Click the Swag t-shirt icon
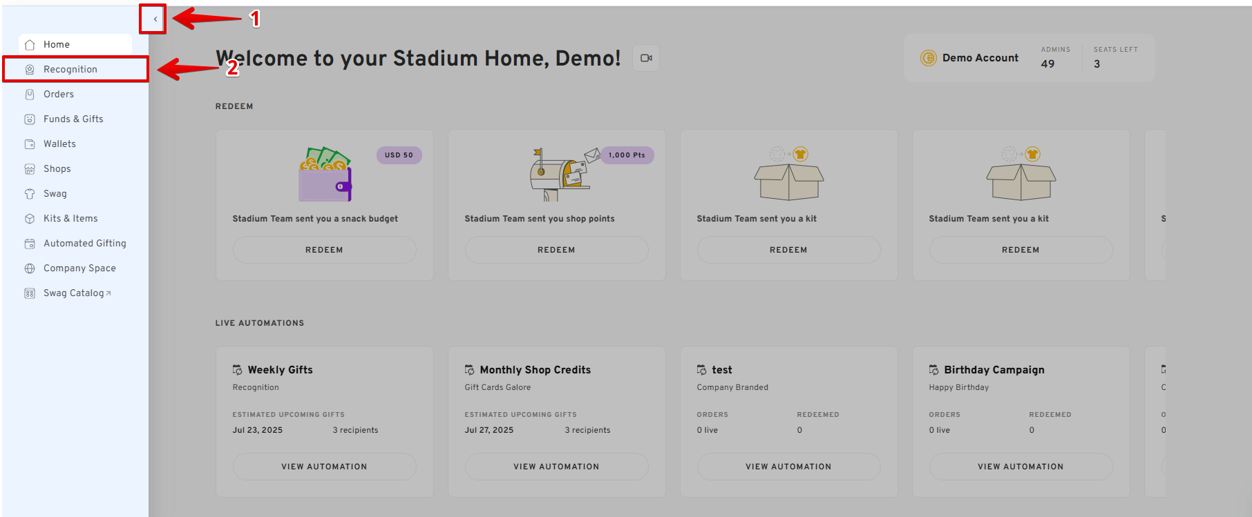This screenshot has width=1252, height=517. click(30, 194)
